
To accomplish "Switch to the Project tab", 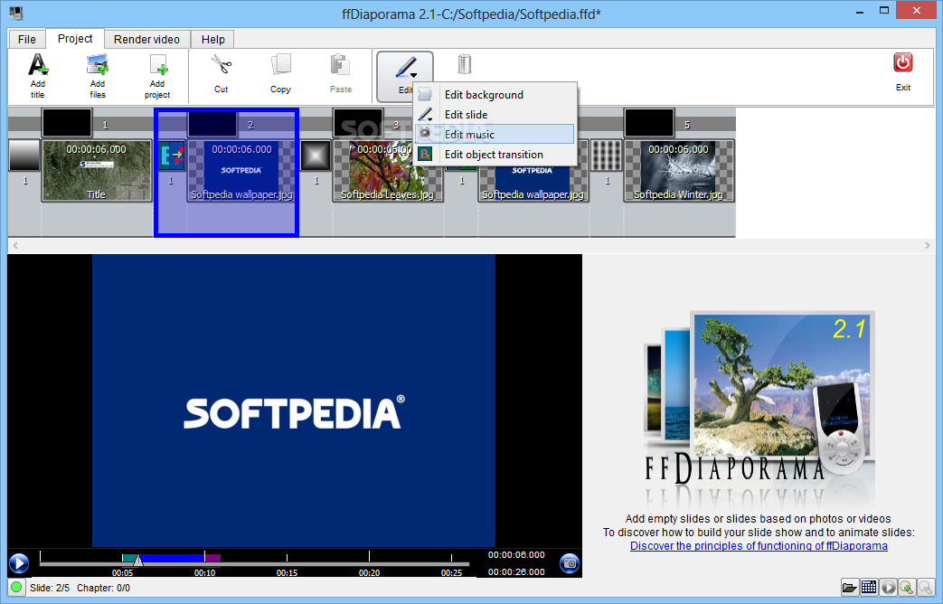I will tap(75, 39).
